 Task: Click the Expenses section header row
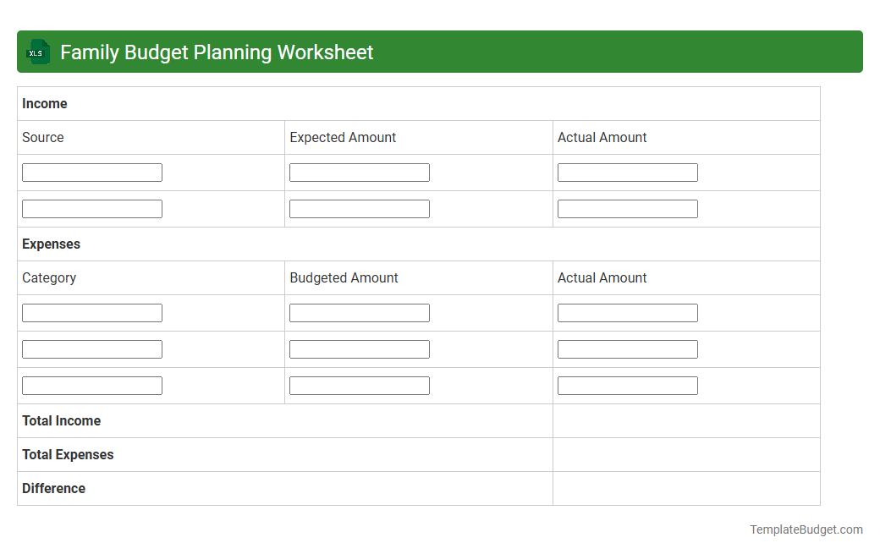click(418, 244)
